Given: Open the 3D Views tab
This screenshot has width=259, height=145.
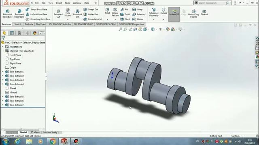Looking at the screenshot, I should click(x=35, y=133).
